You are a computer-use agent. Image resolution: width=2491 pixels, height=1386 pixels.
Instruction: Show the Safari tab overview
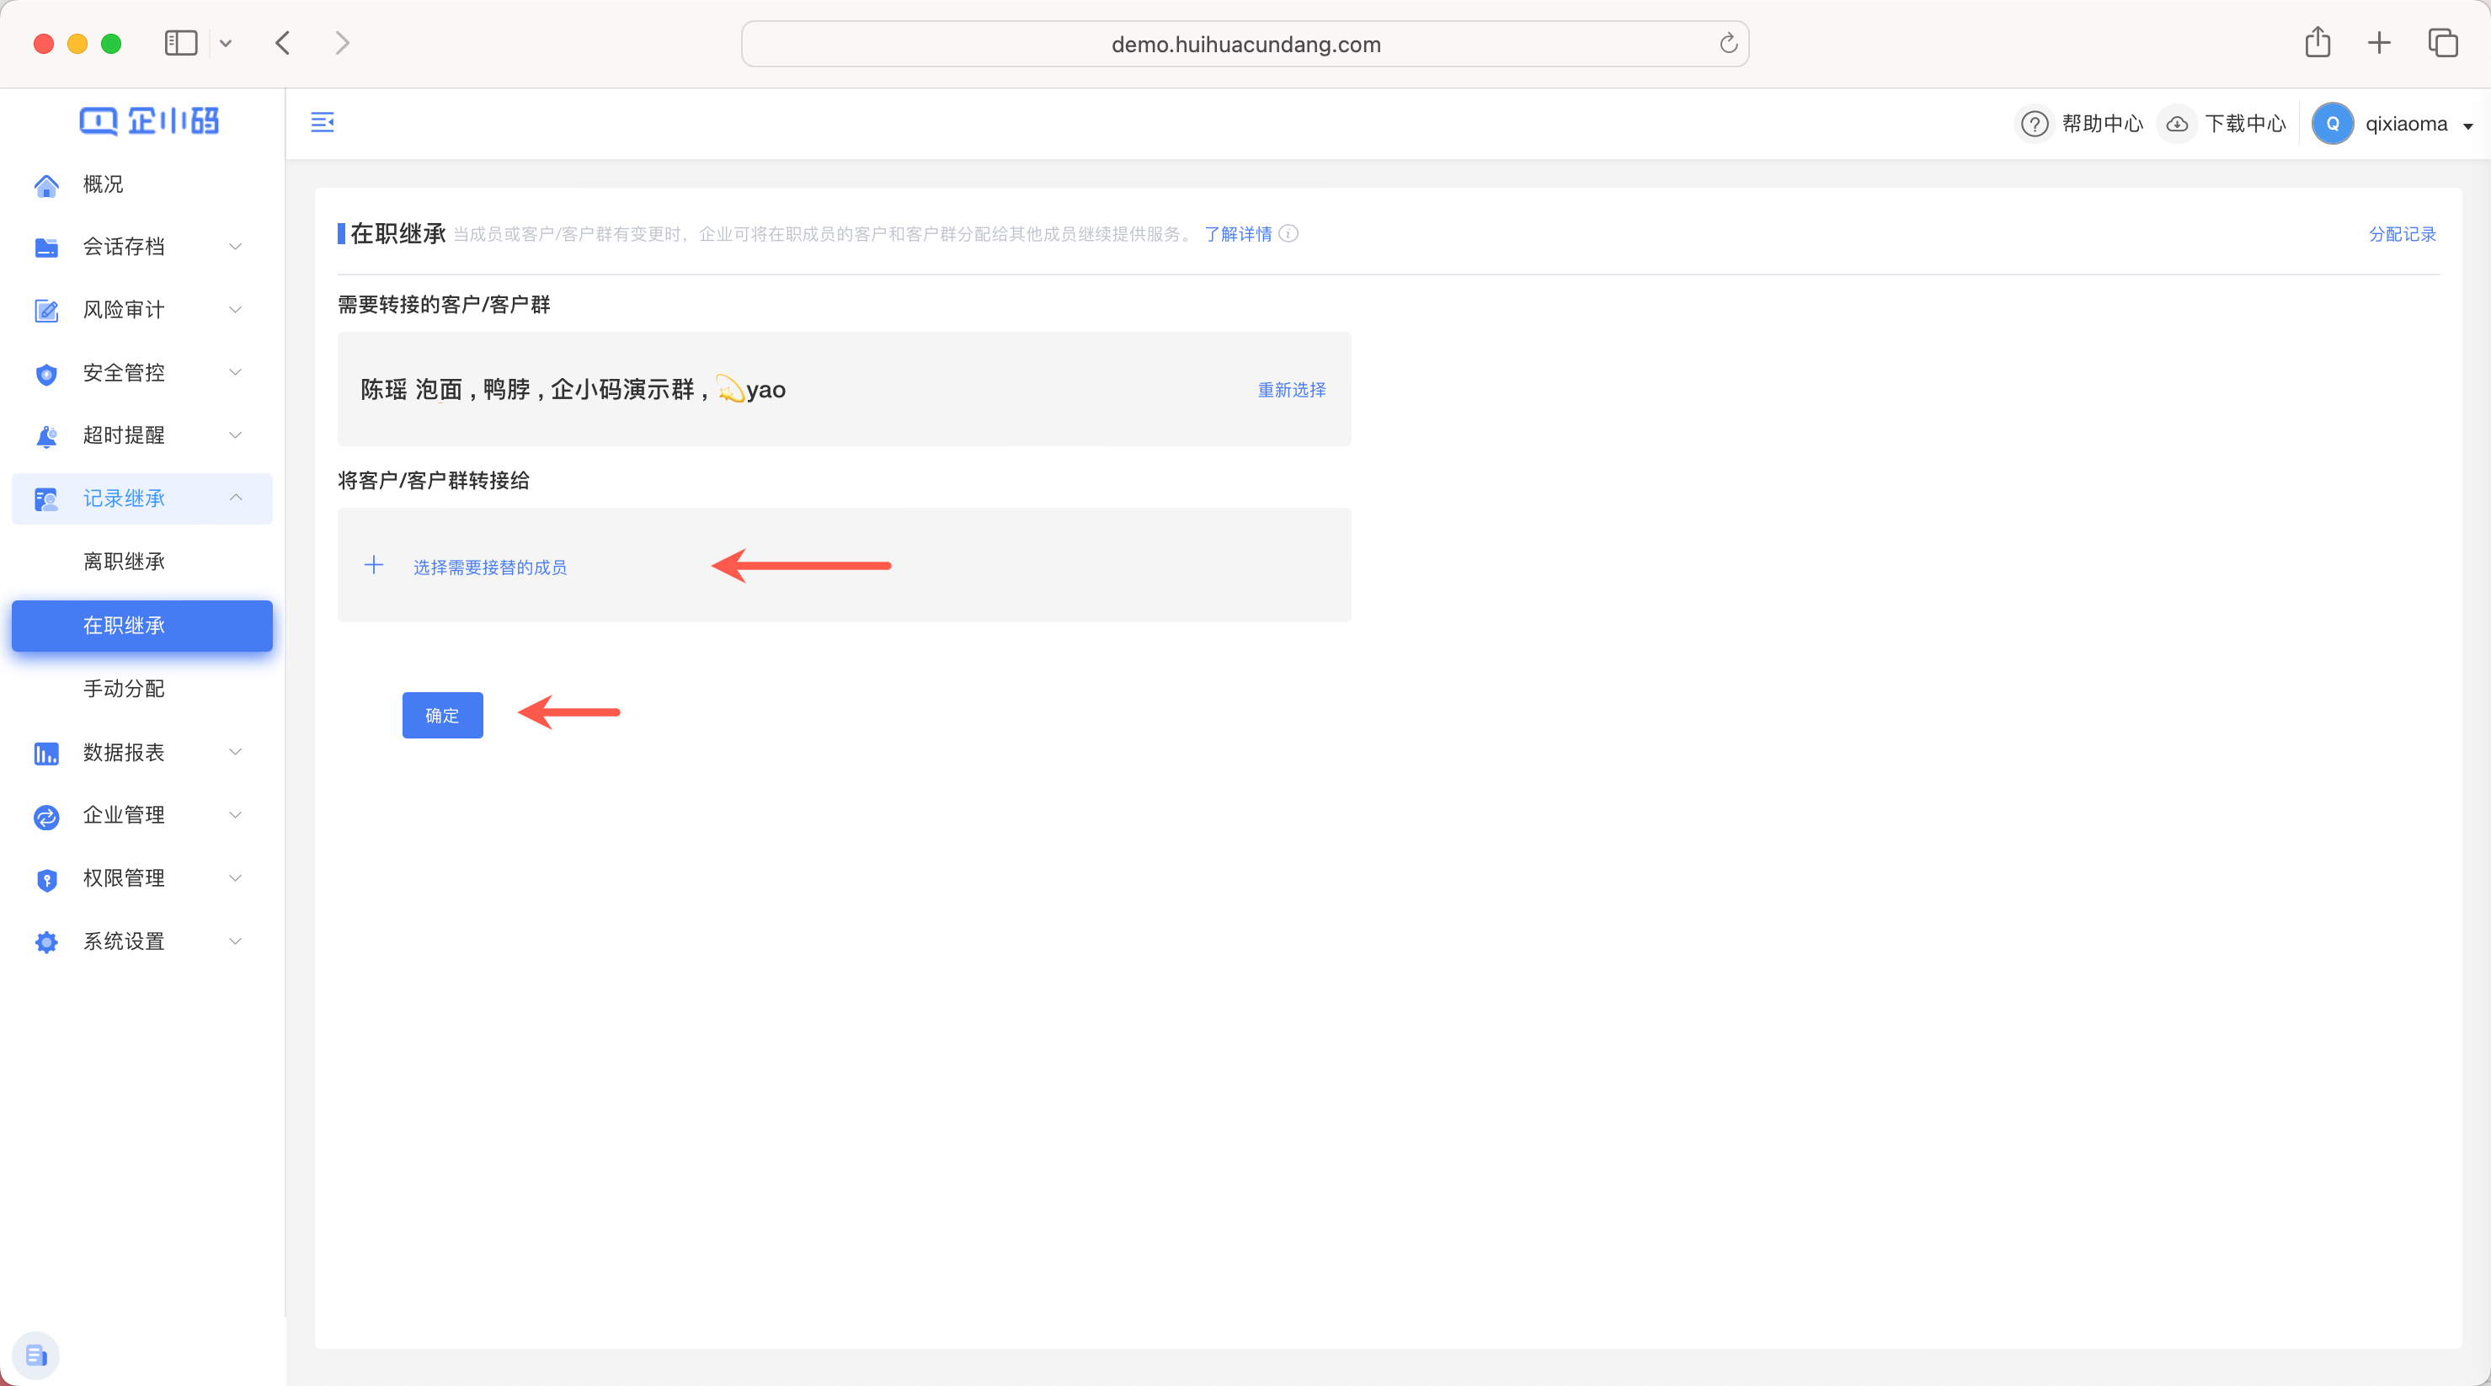[x=2443, y=43]
